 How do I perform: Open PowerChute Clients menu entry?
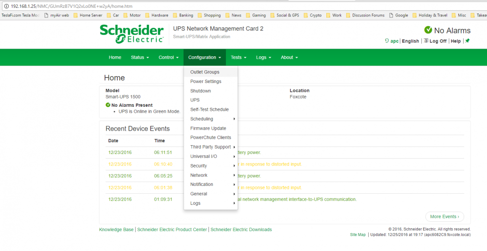click(211, 137)
